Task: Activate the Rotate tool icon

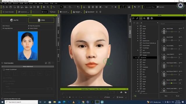Action: [70, 7]
